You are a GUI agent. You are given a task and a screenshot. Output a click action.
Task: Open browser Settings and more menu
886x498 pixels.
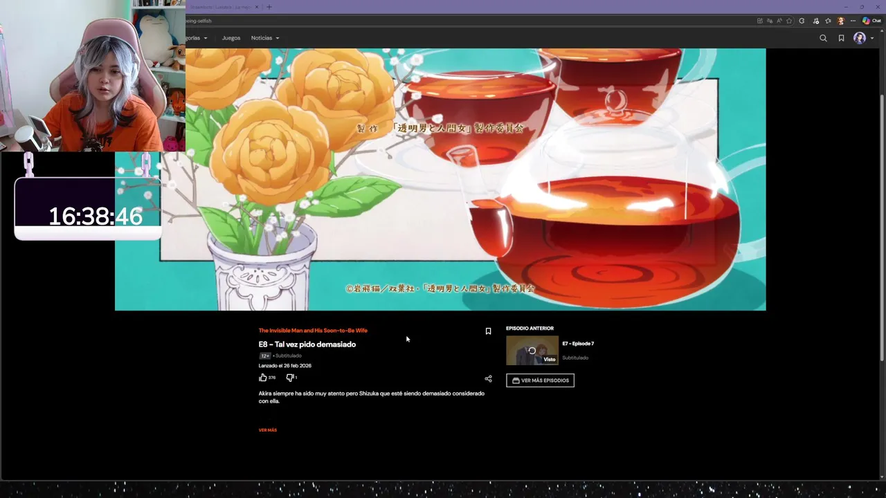pos(853,21)
